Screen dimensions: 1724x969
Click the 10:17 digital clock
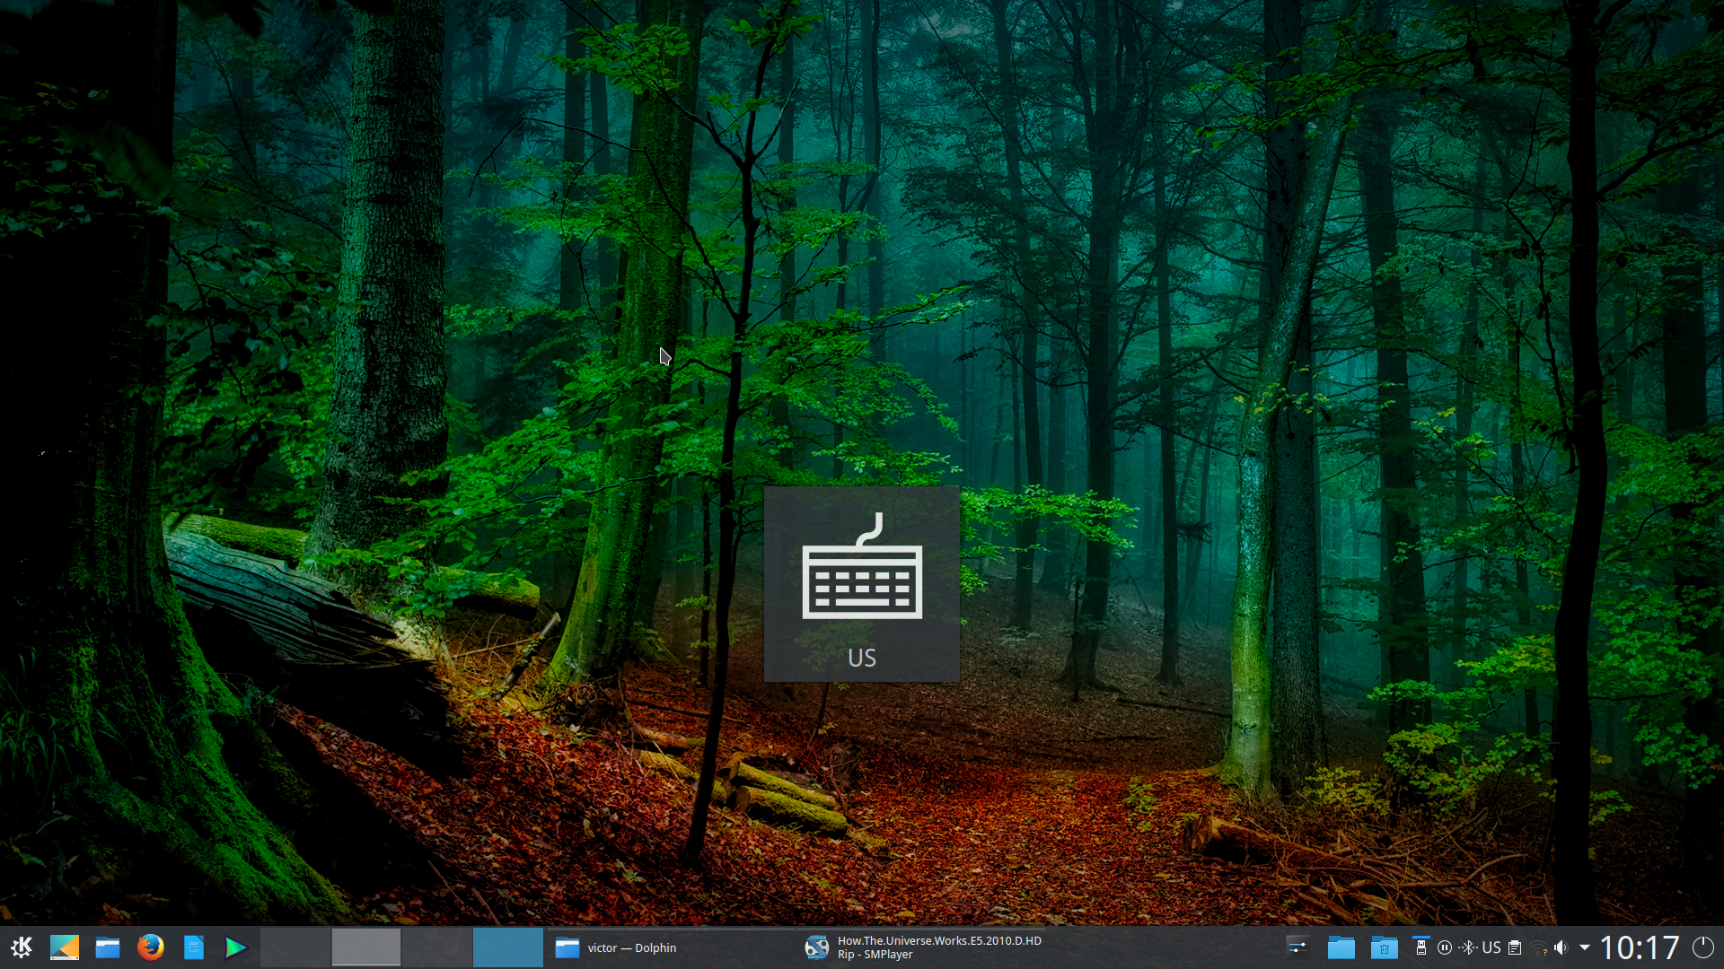[x=1640, y=947]
